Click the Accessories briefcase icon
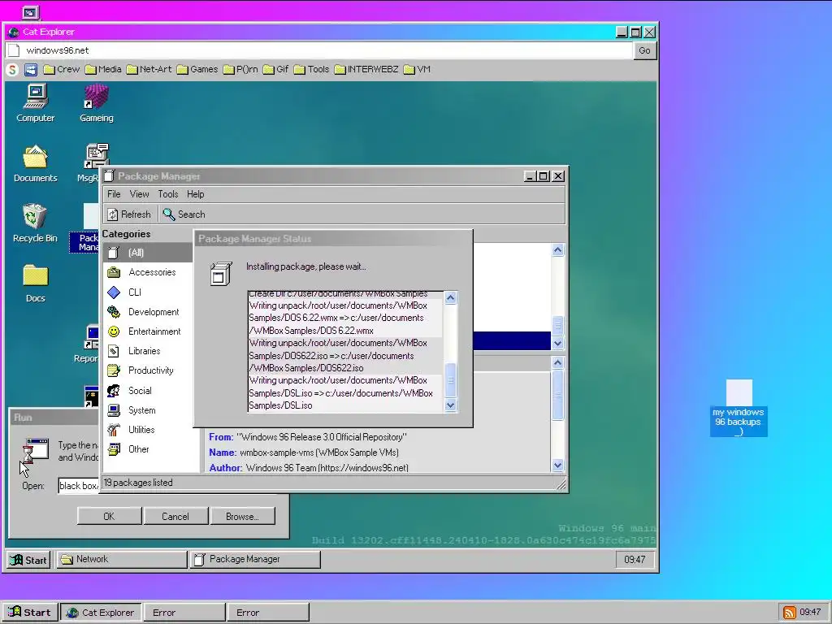Screen dimensions: 832x624 pyautogui.click(x=114, y=272)
